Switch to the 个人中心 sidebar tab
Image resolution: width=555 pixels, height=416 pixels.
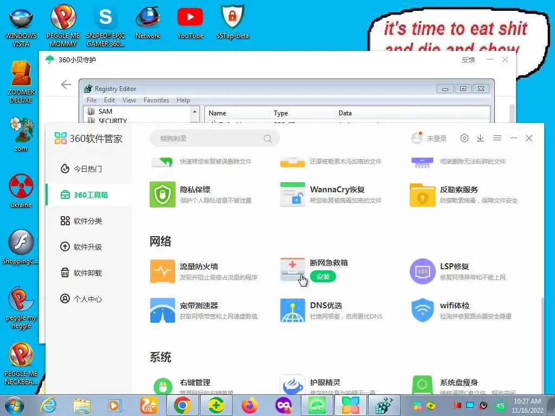point(89,299)
